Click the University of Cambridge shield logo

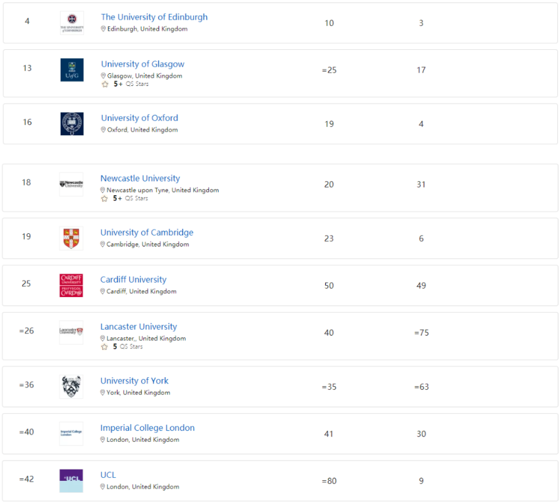click(x=71, y=238)
